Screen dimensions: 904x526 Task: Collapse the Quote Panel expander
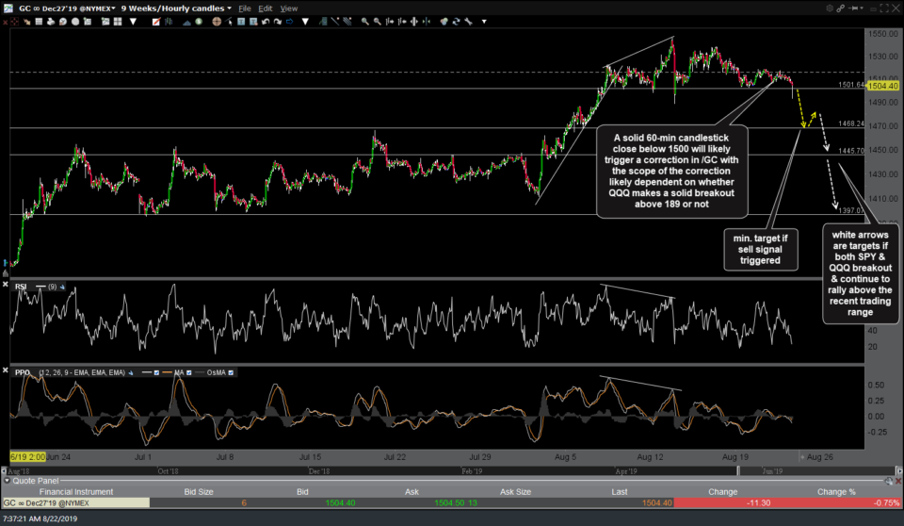click(7, 481)
